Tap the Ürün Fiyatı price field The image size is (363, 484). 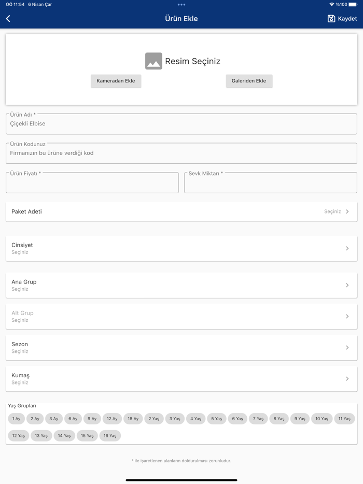[92, 183]
